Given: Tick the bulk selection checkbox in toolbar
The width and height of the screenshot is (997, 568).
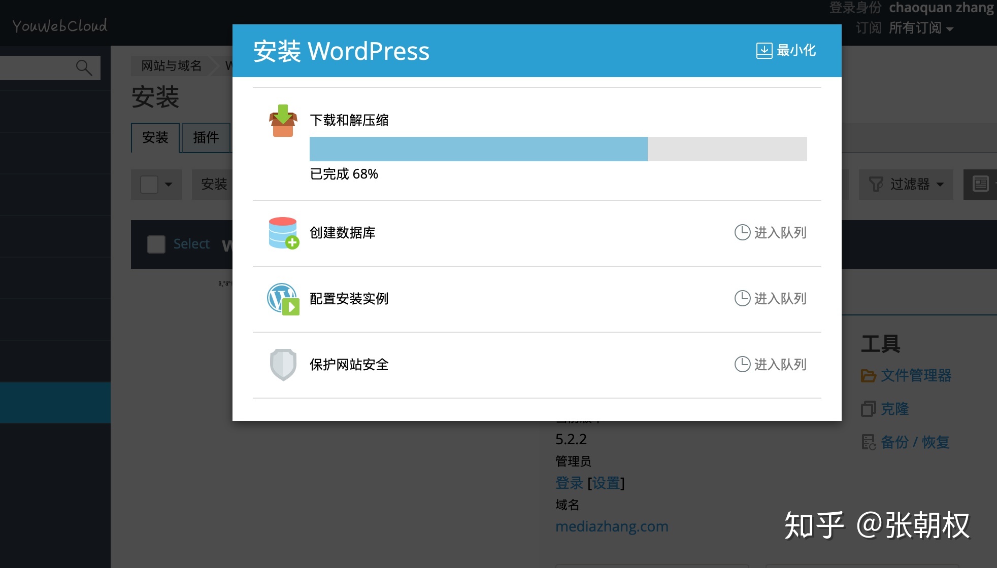Looking at the screenshot, I should click(149, 185).
